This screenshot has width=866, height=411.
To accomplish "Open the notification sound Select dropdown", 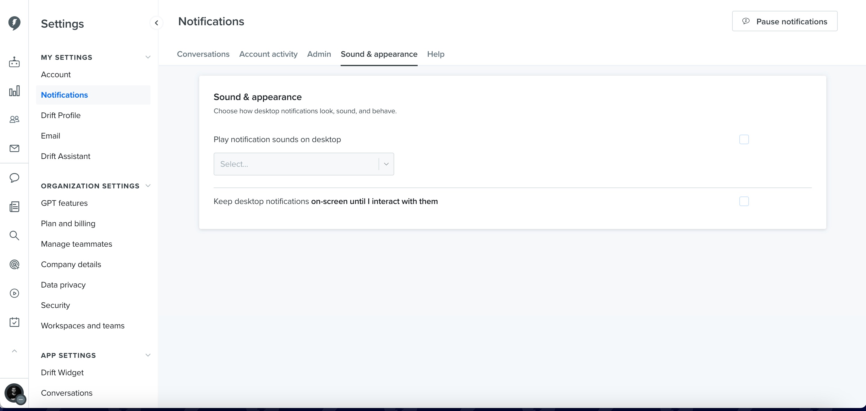I will pyautogui.click(x=304, y=164).
